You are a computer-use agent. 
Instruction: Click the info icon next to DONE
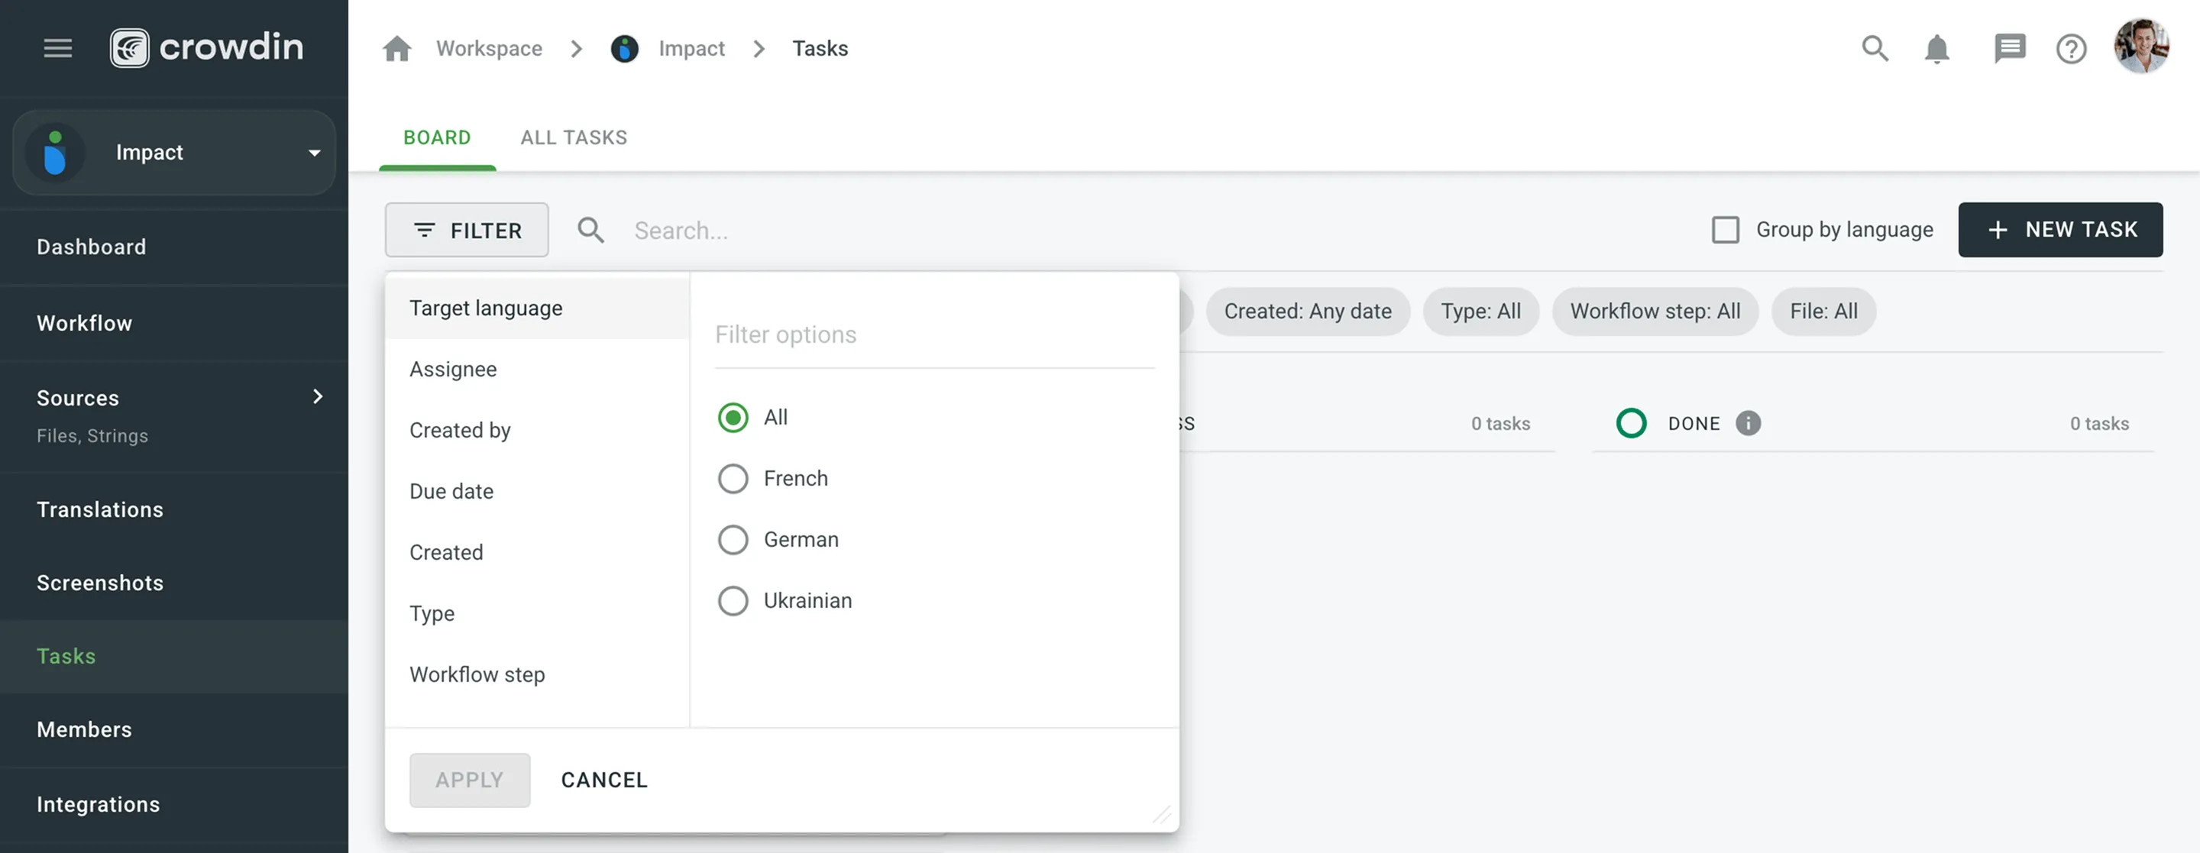coord(1747,422)
